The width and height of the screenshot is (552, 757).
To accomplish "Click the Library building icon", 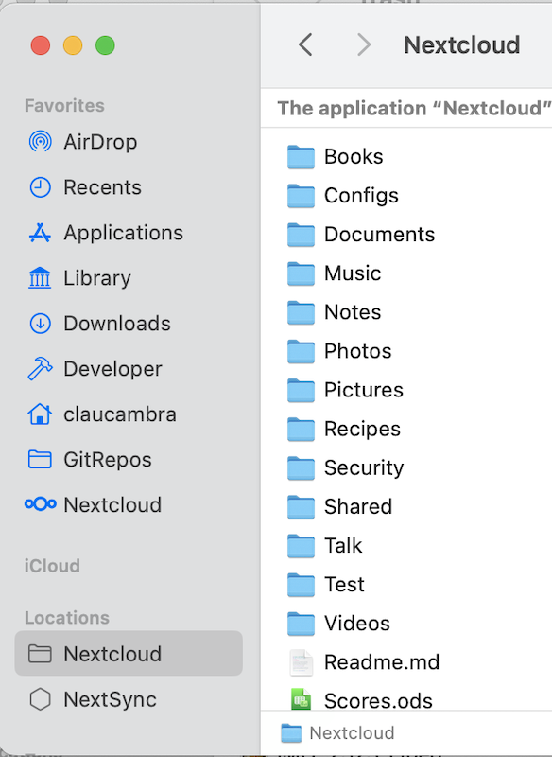I will [40, 277].
